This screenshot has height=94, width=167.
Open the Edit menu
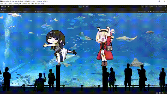[5, 4]
